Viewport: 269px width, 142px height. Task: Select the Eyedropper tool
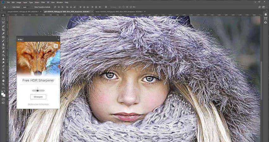pos(3,33)
